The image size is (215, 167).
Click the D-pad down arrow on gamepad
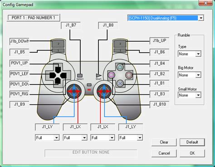click(x=58, y=81)
